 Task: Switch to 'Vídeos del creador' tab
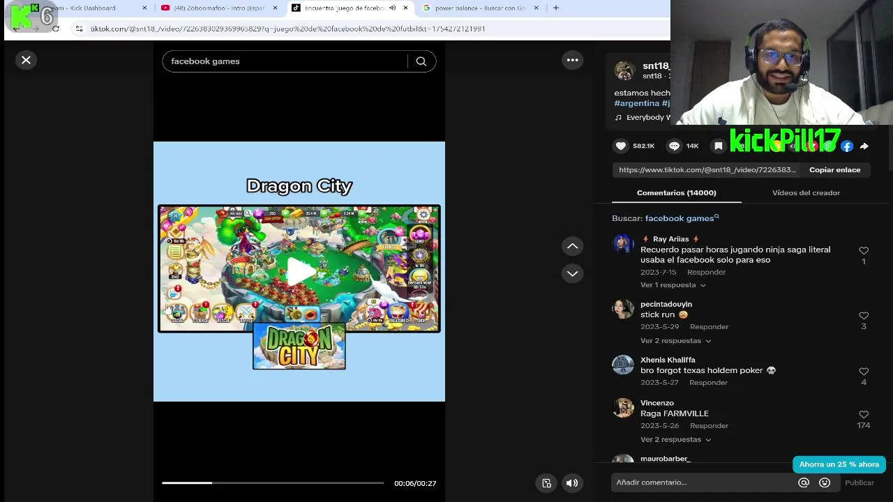806,193
